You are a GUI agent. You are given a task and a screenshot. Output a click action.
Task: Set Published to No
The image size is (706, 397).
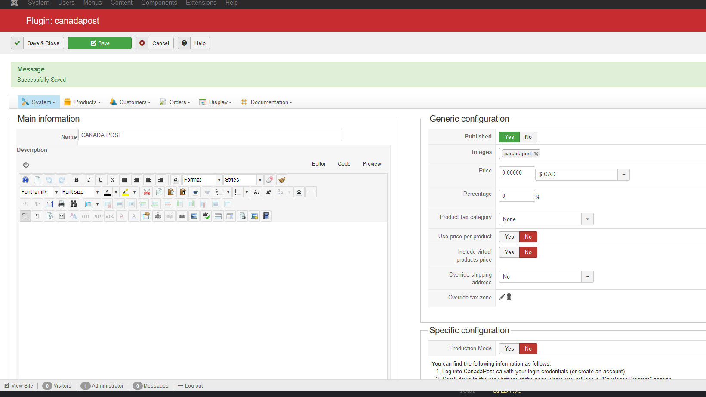point(528,137)
